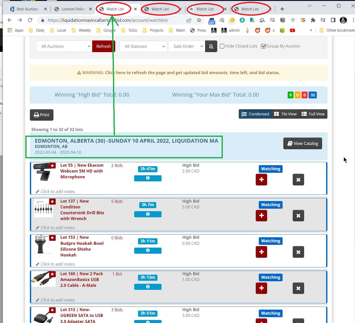Click star icon on Lot 160 thumbnail
355x323 pixels.
point(52,274)
